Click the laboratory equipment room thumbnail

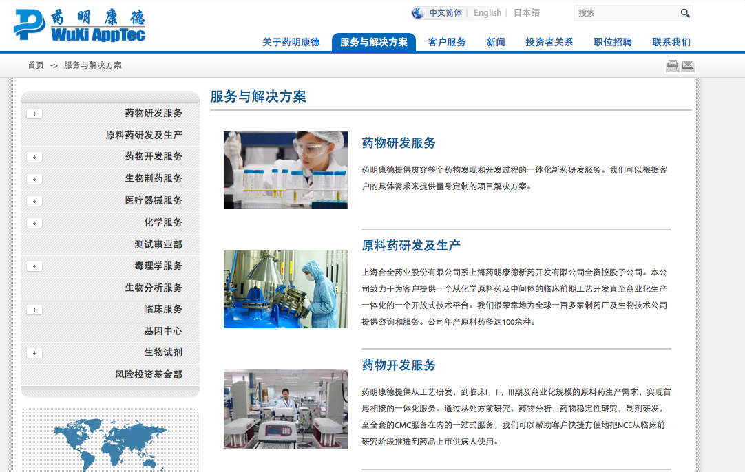coord(286,409)
